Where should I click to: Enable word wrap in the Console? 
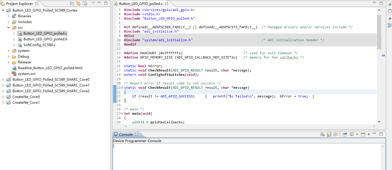(x=336, y=134)
